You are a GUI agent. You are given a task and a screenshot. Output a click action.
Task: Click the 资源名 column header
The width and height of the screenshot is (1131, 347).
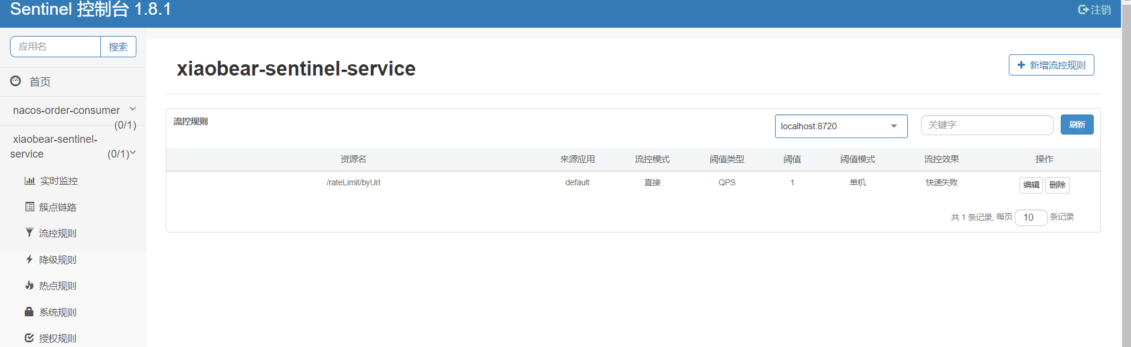pyautogui.click(x=353, y=159)
